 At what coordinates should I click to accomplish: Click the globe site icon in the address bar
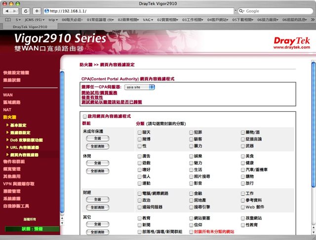[x=47, y=11]
